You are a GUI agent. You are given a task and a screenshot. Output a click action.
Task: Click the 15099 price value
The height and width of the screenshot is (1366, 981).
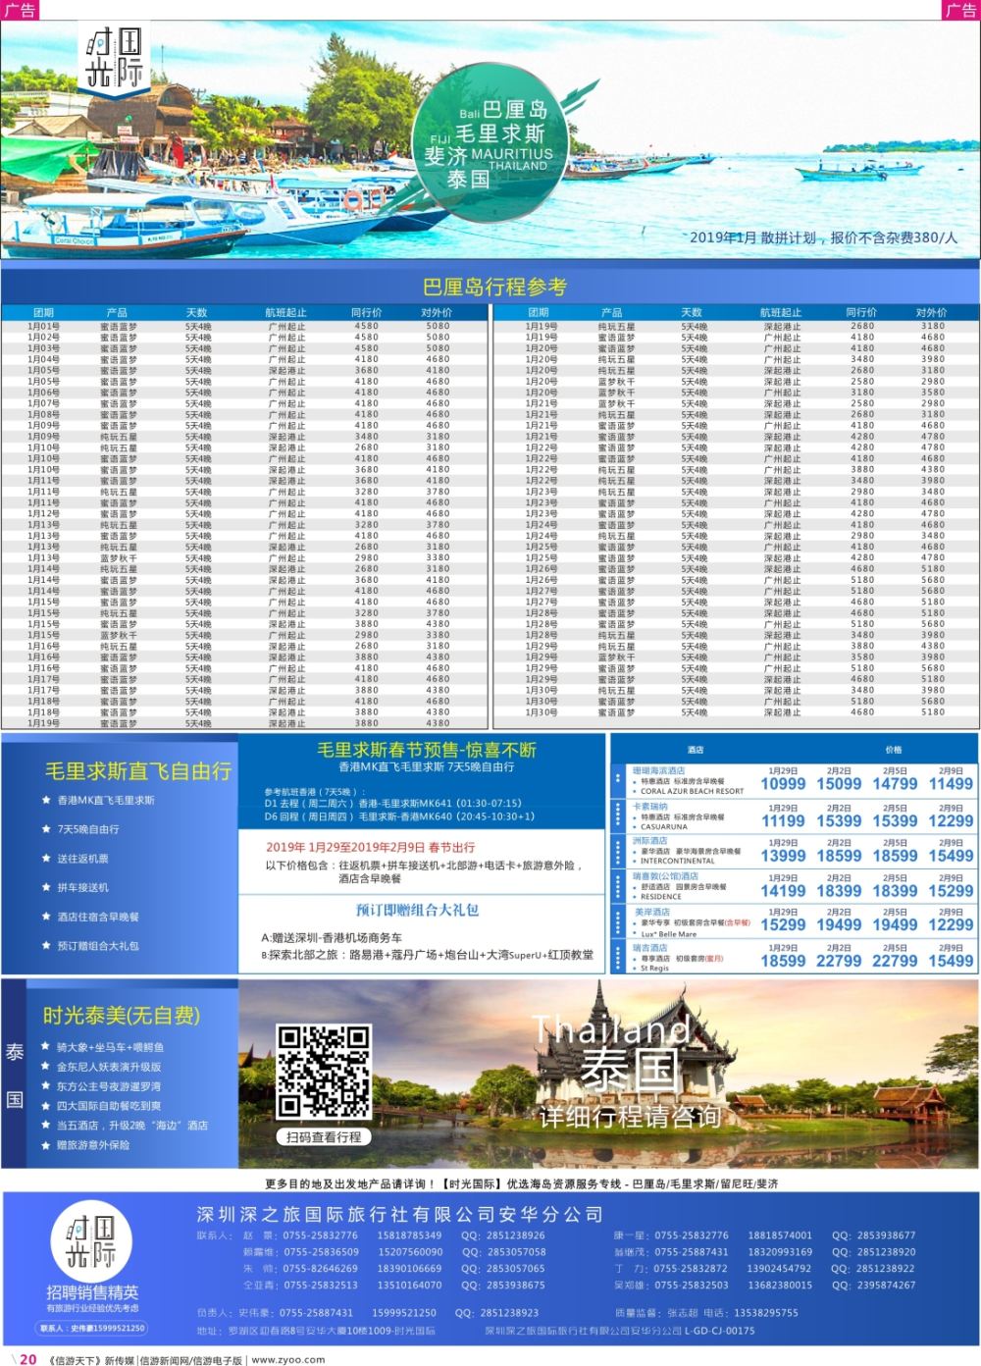pos(839,783)
